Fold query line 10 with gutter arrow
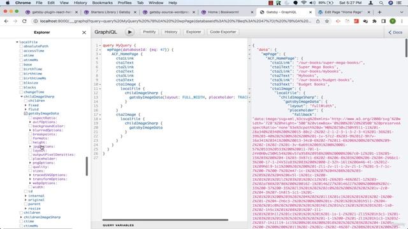Viewport: 408px width, 229px height. click(101, 85)
